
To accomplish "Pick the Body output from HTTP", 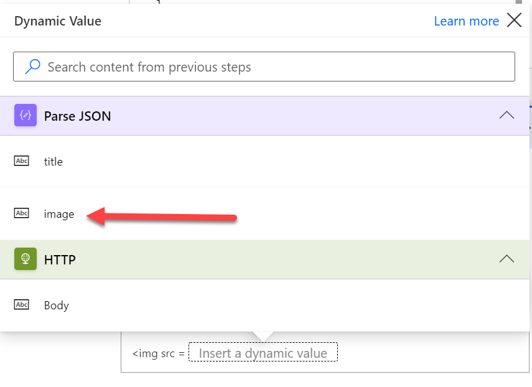I will [56, 305].
